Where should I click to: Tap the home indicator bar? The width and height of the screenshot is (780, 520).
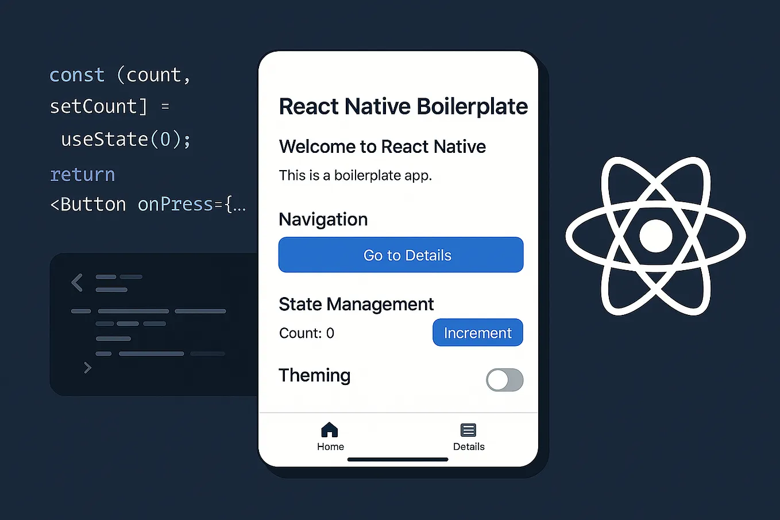click(x=397, y=459)
